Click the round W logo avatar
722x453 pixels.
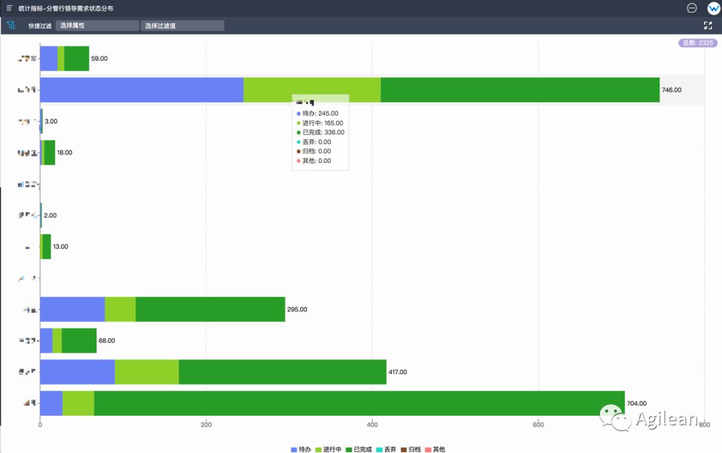[713, 8]
